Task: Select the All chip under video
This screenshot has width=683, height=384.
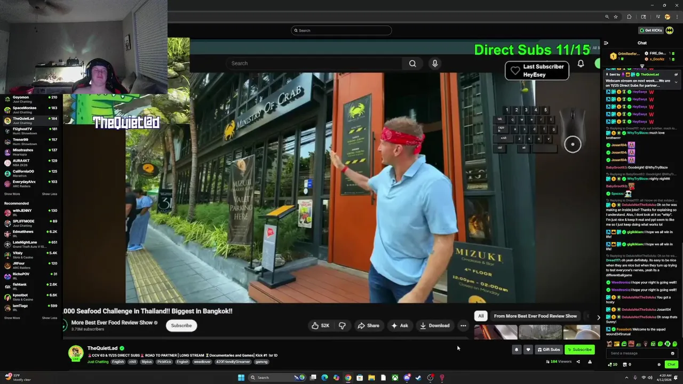Action: (x=481, y=316)
